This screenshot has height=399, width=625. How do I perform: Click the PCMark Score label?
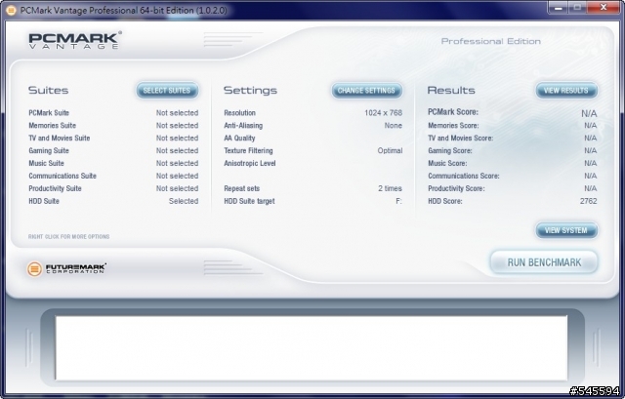click(x=453, y=112)
